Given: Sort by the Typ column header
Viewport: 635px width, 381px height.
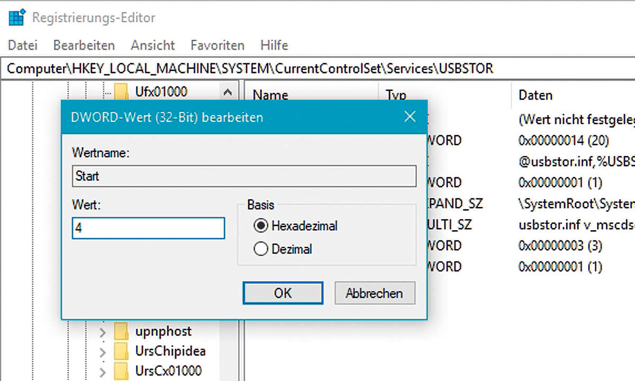Looking at the screenshot, I should pos(396,95).
